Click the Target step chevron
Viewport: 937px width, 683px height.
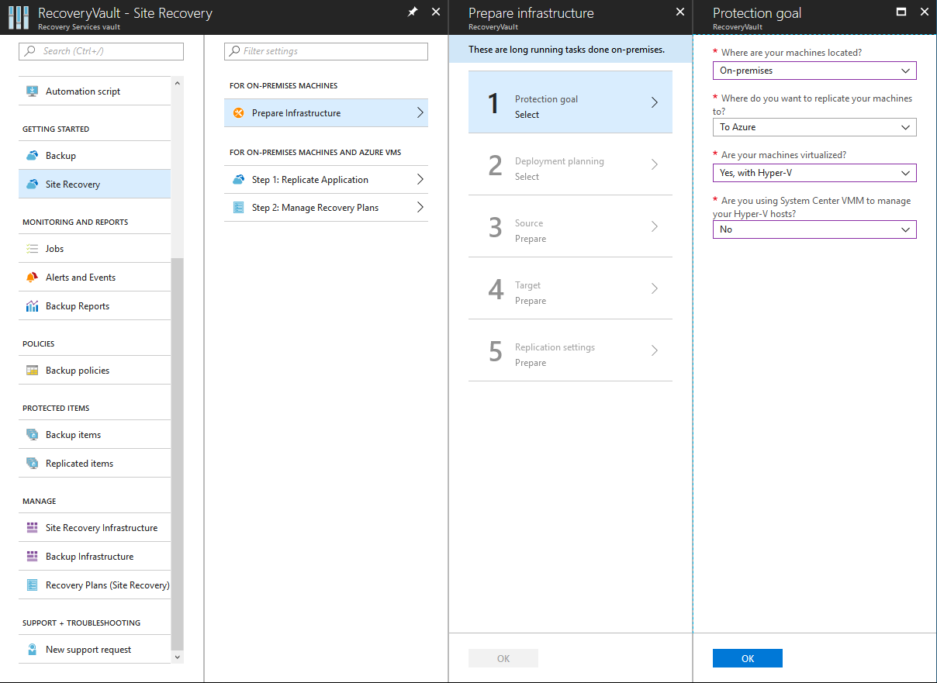655,288
